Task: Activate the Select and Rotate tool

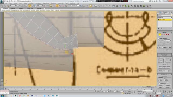Action: (x=32, y=6)
